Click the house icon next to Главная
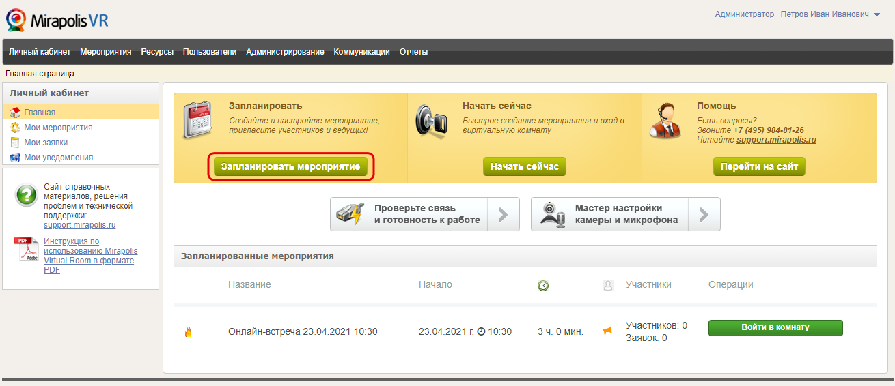The height and width of the screenshot is (386, 895). pos(15,113)
